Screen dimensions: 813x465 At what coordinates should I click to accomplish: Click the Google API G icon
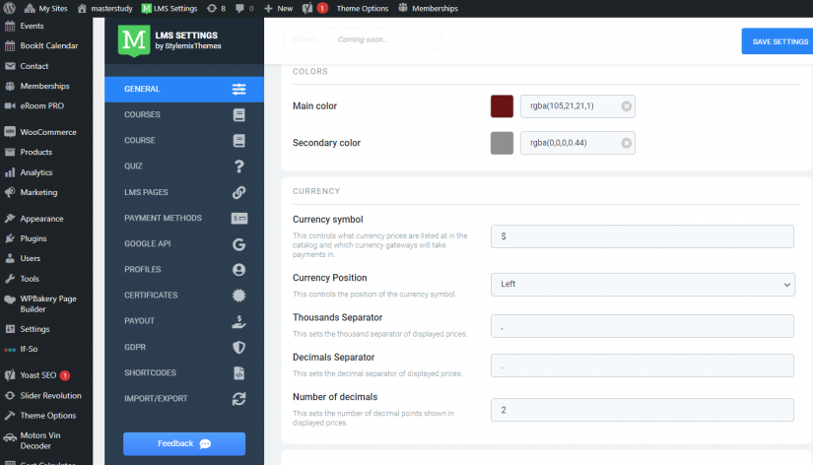(x=238, y=243)
